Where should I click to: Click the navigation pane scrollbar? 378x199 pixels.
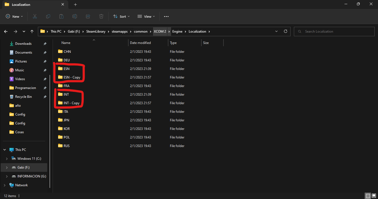[50, 131]
